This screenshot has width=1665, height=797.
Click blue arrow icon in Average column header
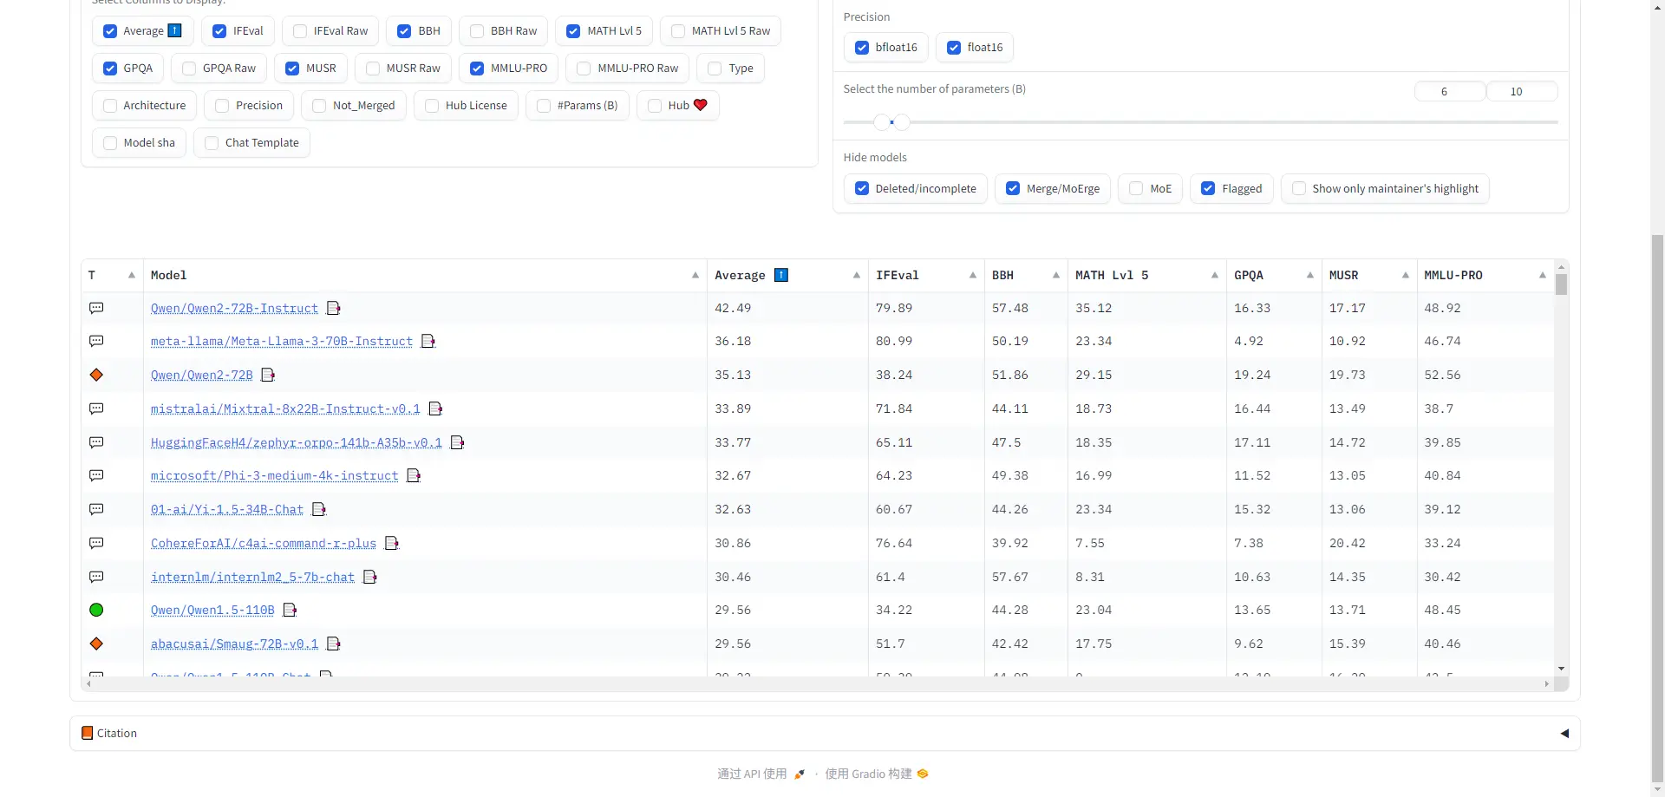tap(781, 275)
